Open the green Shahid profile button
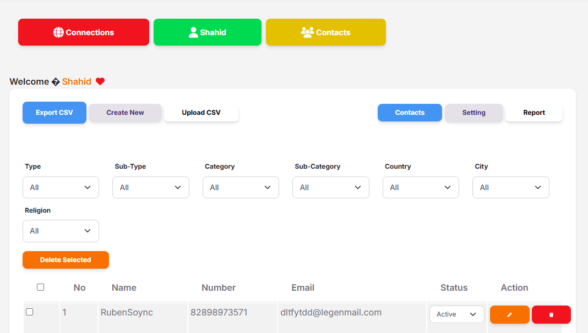 pyautogui.click(x=208, y=32)
